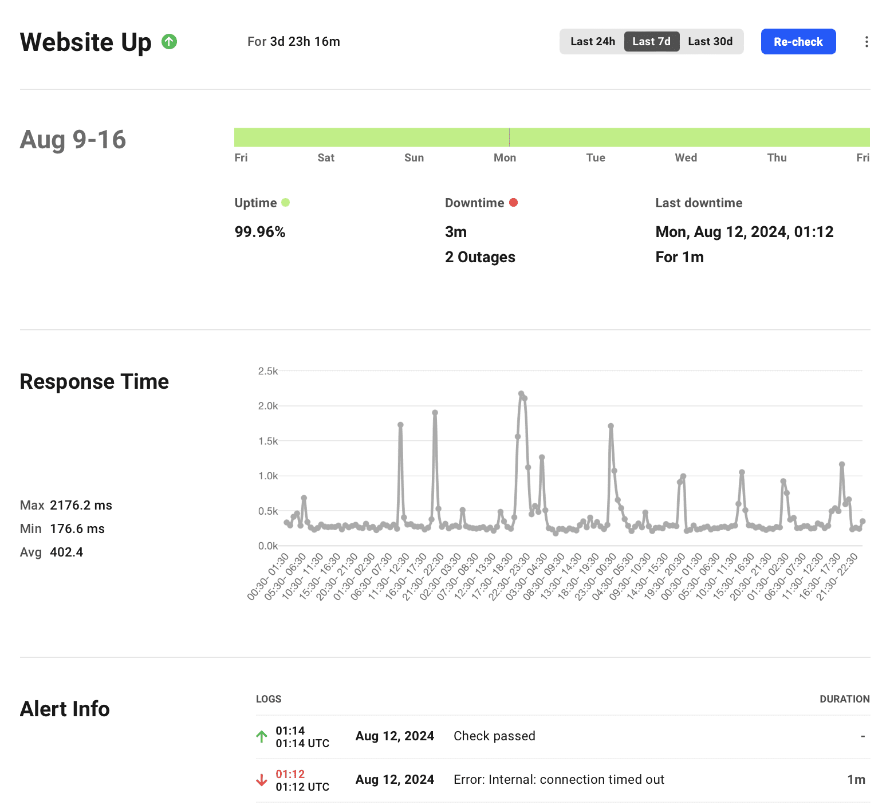Click the green uptime bar above Wed
The height and width of the screenshot is (805, 890).
point(686,137)
